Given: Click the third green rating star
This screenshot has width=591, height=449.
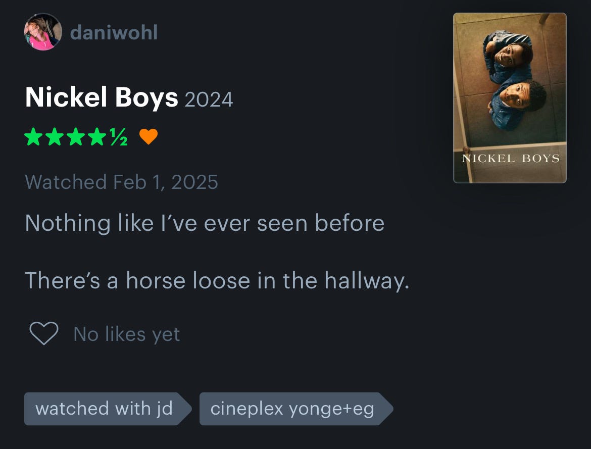Looking at the screenshot, I should click(76, 136).
